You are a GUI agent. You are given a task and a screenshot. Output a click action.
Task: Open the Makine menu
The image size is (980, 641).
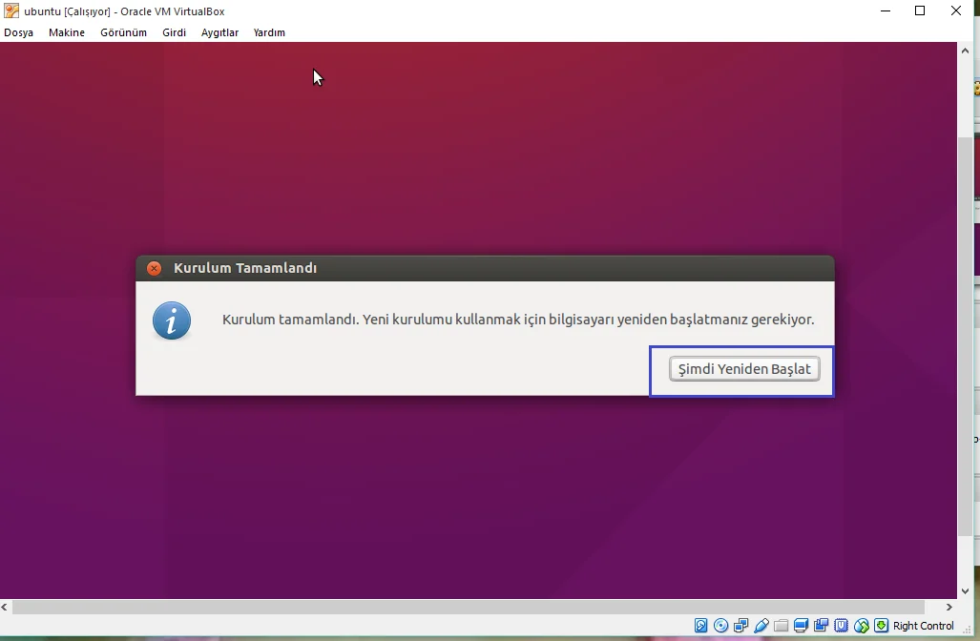67,32
